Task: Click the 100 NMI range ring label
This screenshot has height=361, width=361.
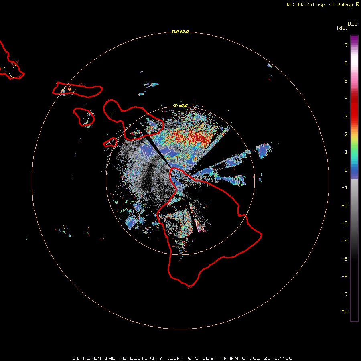Action: click(180, 32)
